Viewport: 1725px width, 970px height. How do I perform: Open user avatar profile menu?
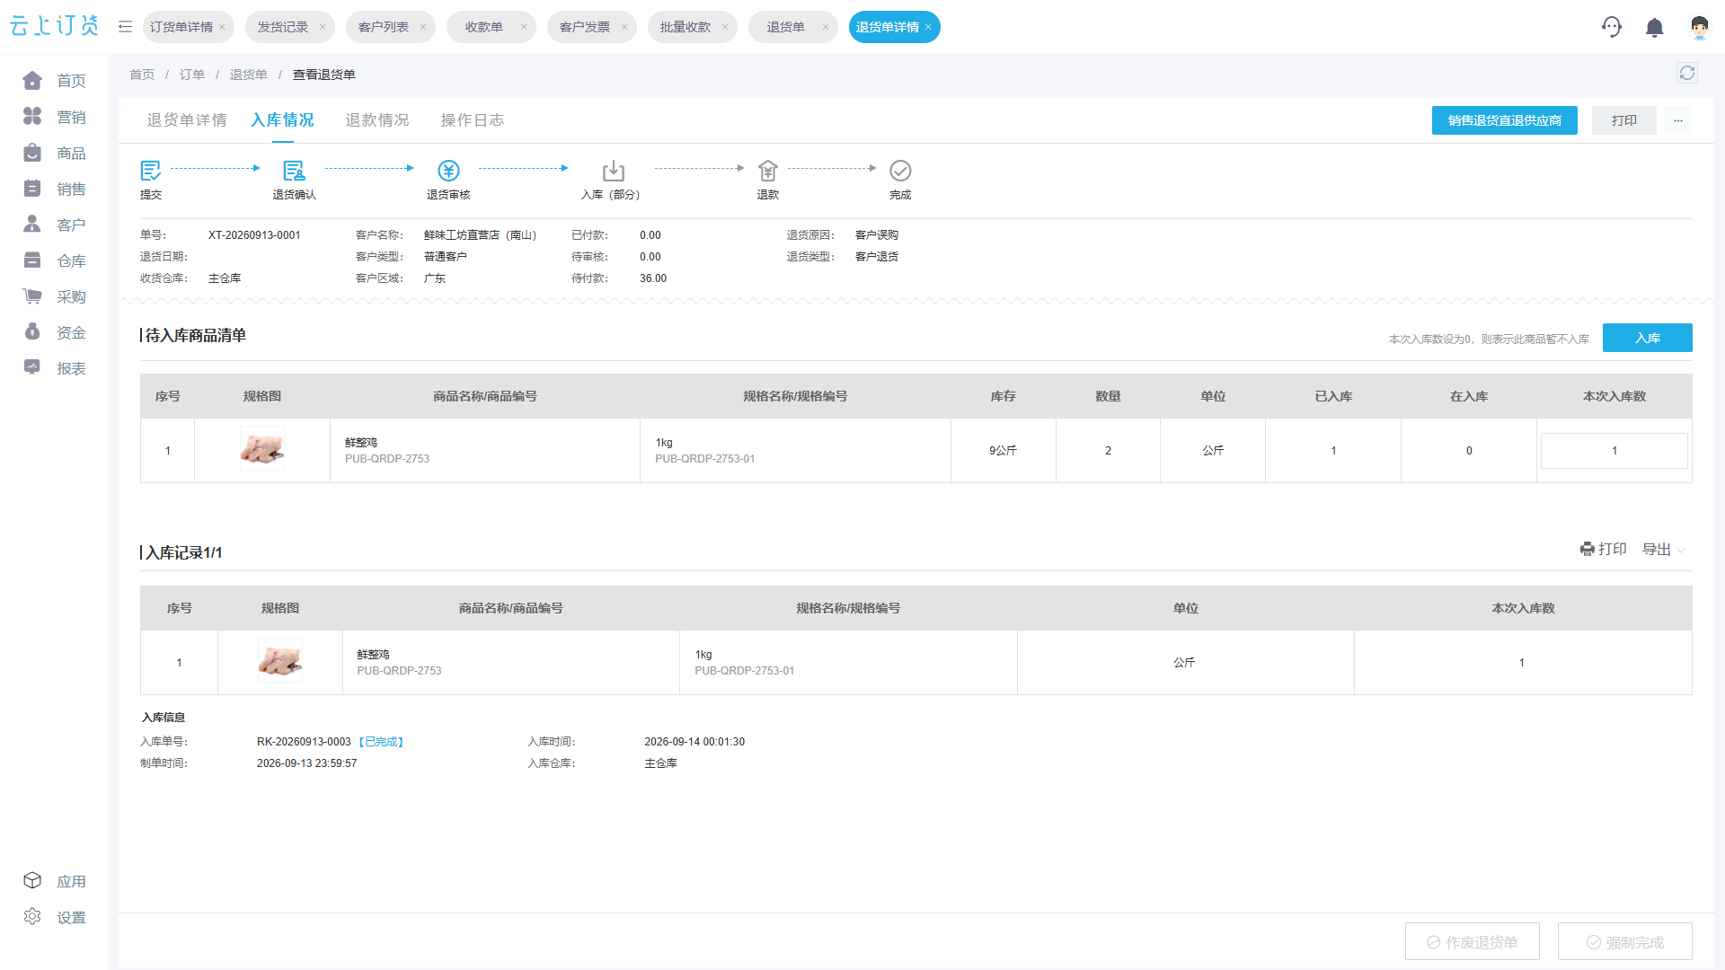[1698, 28]
